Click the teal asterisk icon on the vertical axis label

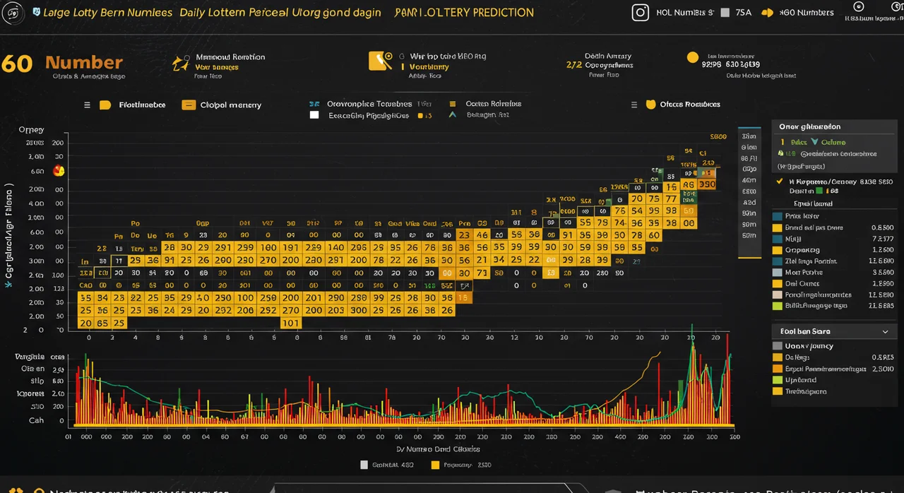(8, 283)
